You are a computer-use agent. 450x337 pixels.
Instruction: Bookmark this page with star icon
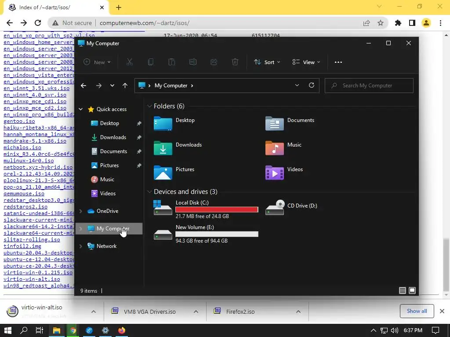[381, 23]
